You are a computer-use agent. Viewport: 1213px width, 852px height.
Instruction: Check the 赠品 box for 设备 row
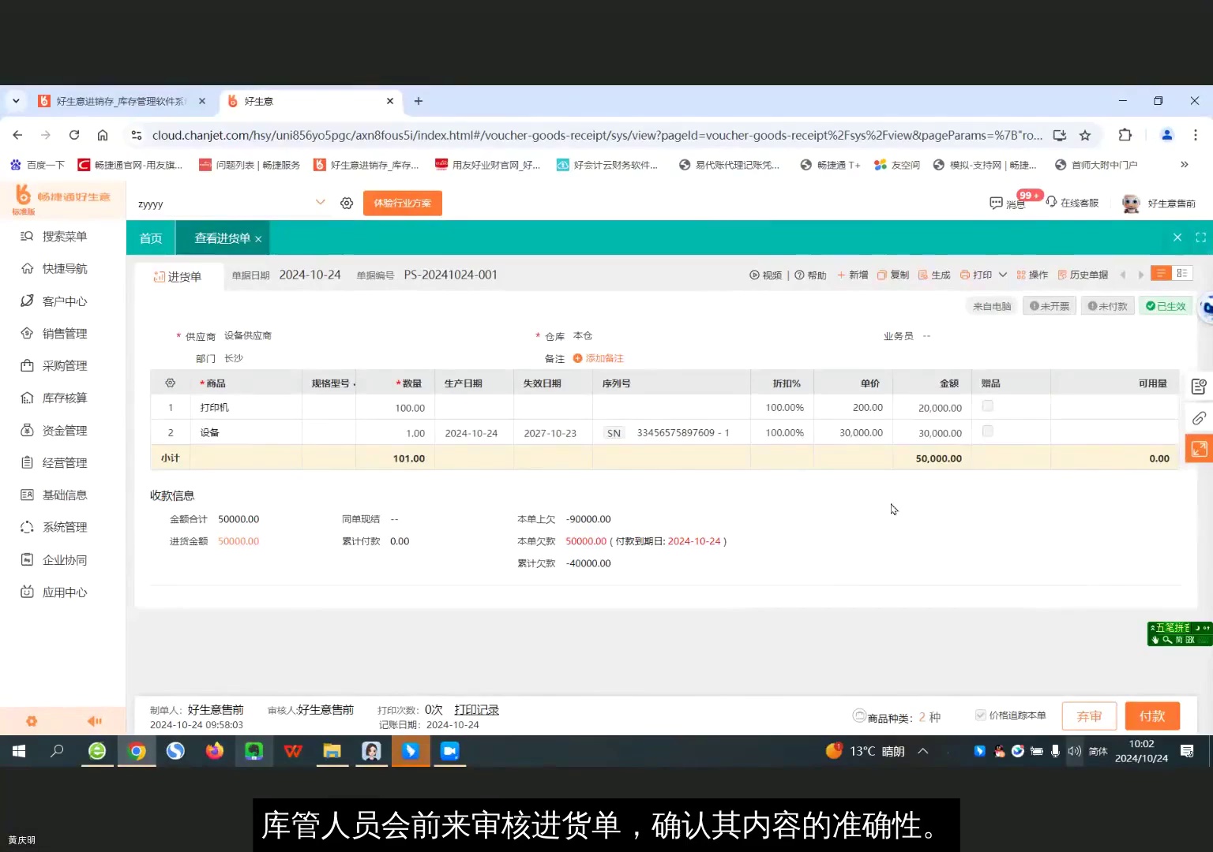pyautogui.click(x=988, y=432)
